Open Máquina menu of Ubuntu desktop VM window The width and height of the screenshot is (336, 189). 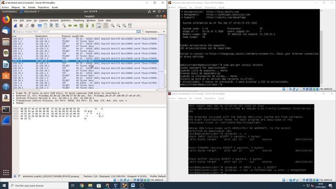tap(15, 7)
